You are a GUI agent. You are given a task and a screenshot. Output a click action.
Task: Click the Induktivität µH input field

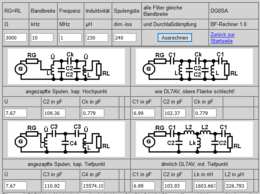97,38
